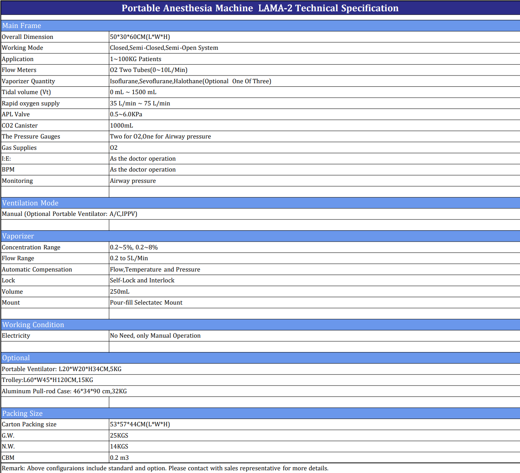Select the Main Frame section header

22,26
